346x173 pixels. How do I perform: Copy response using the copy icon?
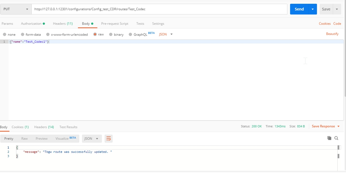pyautogui.click(x=329, y=138)
